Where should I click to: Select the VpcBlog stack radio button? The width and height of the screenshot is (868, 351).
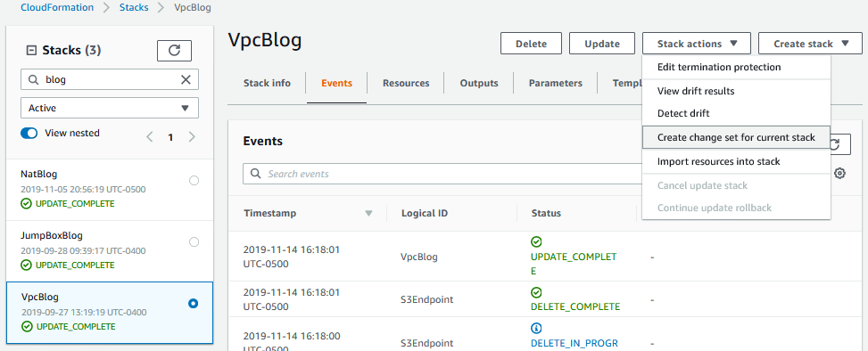point(194,303)
